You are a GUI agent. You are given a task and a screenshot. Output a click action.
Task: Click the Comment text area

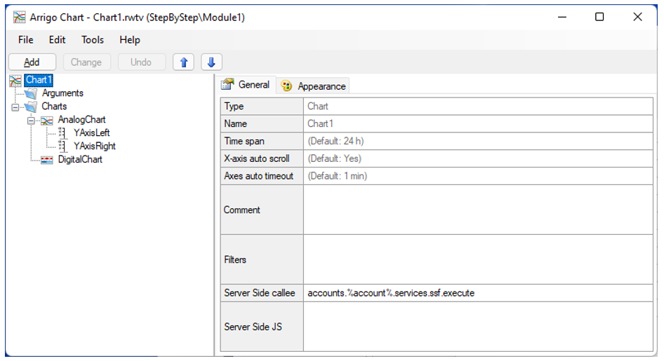pos(478,210)
